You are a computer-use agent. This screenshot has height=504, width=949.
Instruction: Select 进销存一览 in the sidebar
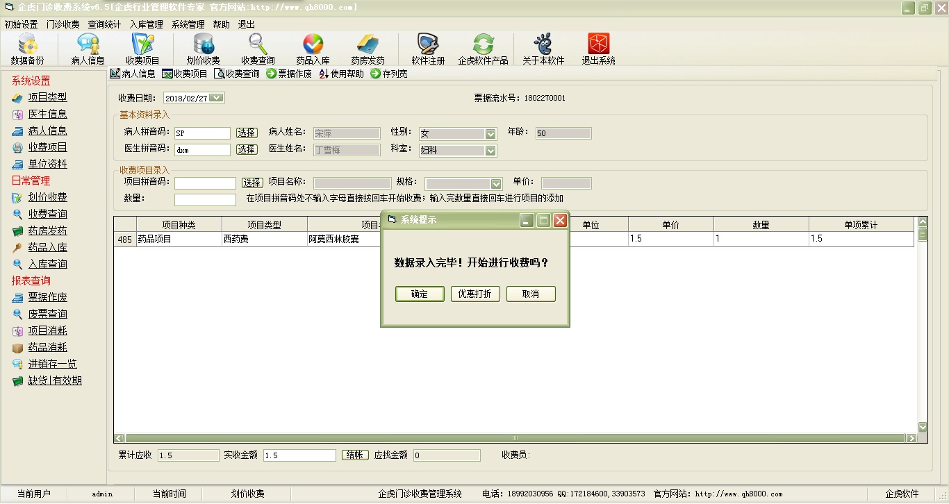click(52, 364)
